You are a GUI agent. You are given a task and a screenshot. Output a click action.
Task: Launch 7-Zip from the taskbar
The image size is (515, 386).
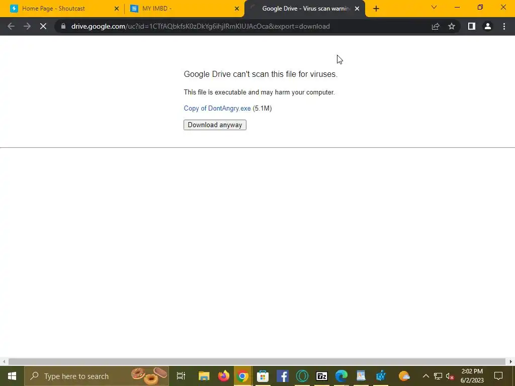point(321,376)
